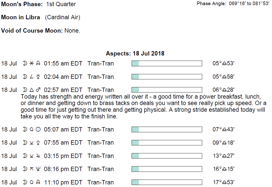The width and height of the screenshot is (272, 187).
Task: Click the trine triangle symbol beside Mars
Action: click(x=31, y=90)
